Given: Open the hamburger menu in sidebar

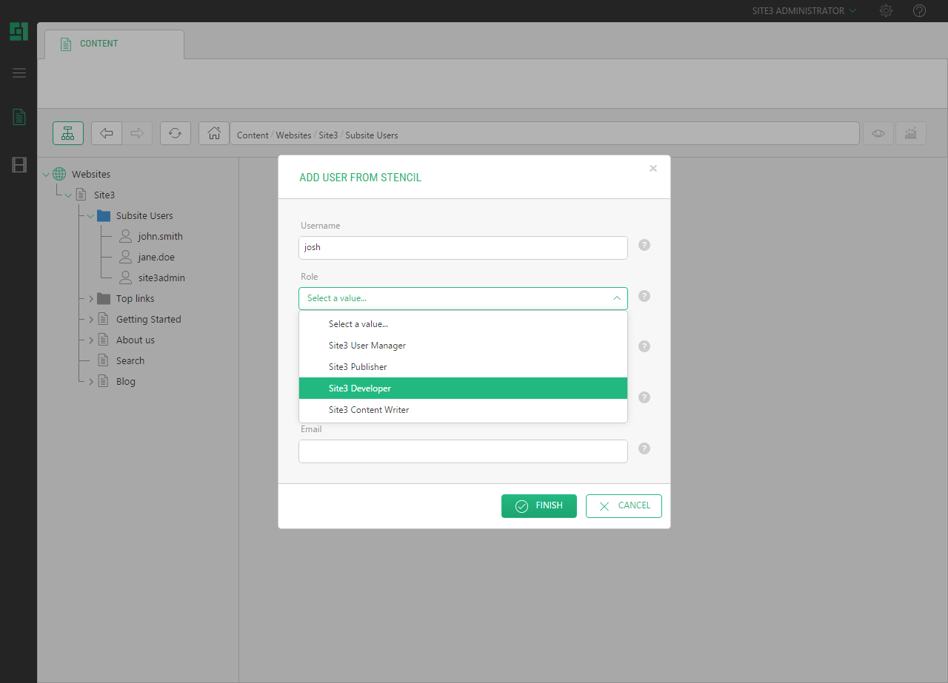Looking at the screenshot, I should [19, 73].
